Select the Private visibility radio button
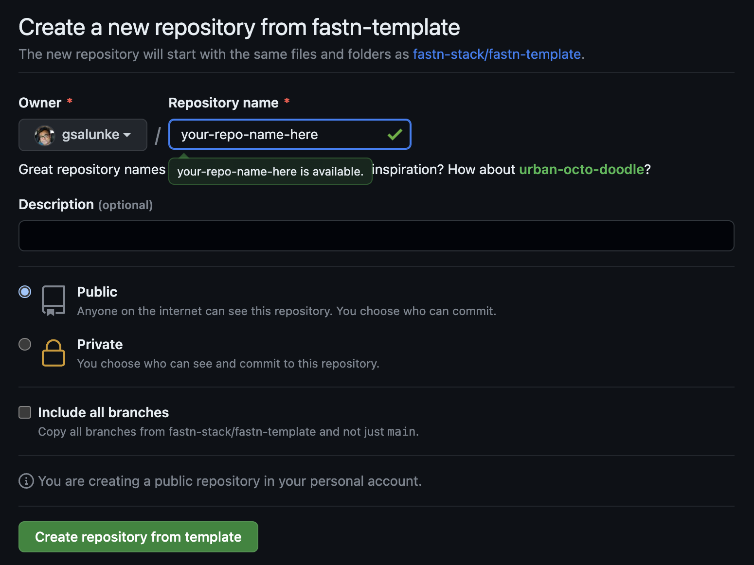The width and height of the screenshot is (754, 565). (25, 344)
